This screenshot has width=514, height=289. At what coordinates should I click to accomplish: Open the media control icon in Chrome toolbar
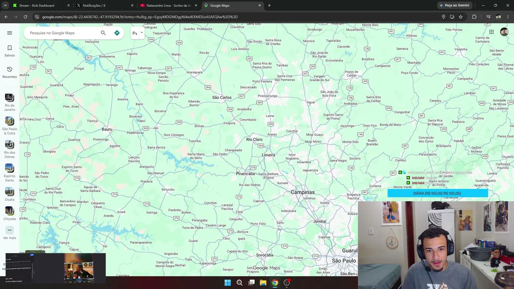tap(488, 17)
